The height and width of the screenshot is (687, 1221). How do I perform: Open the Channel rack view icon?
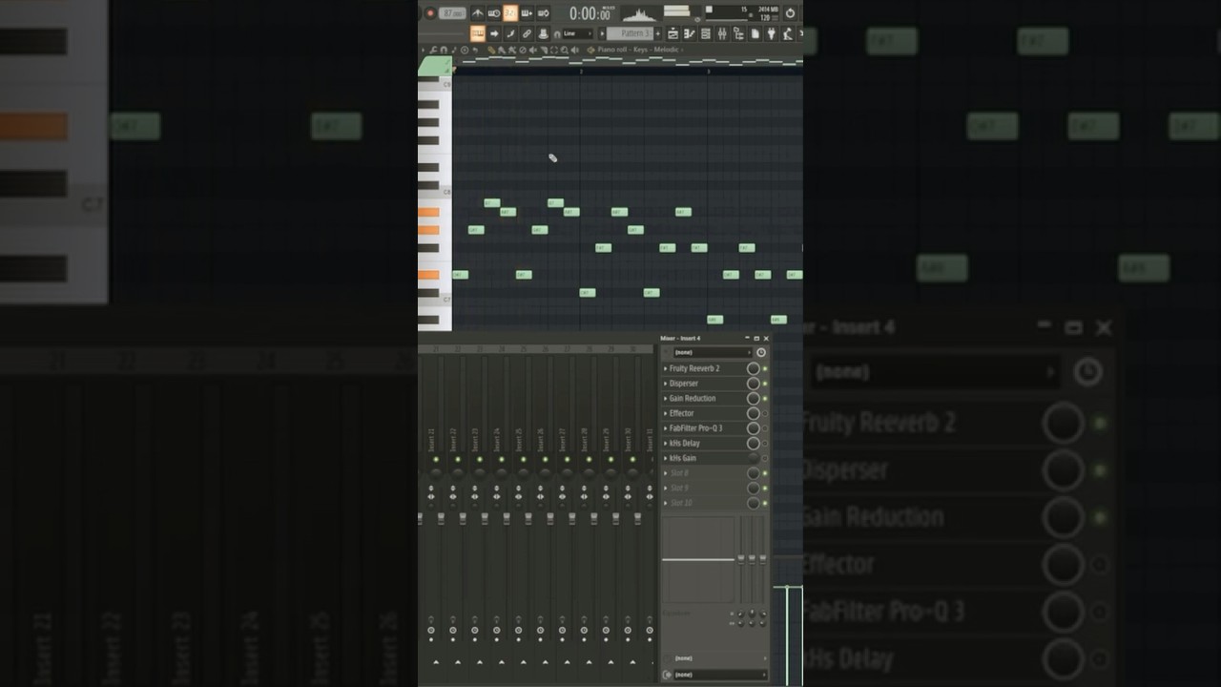(706, 33)
